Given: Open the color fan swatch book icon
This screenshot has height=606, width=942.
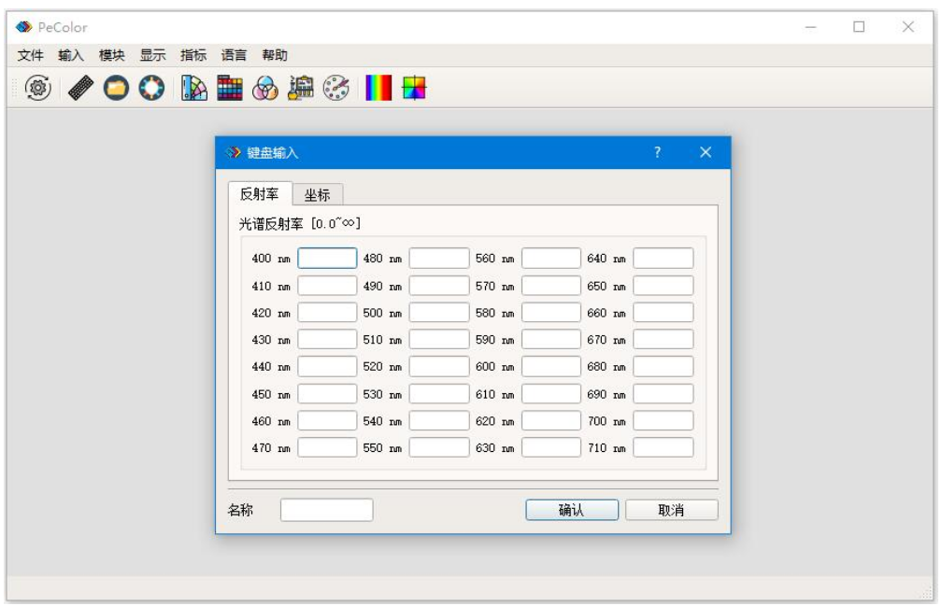Looking at the screenshot, I should tap(194, 88).
